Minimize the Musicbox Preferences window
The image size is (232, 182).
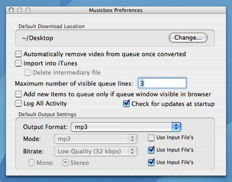[x=19, y=10]
